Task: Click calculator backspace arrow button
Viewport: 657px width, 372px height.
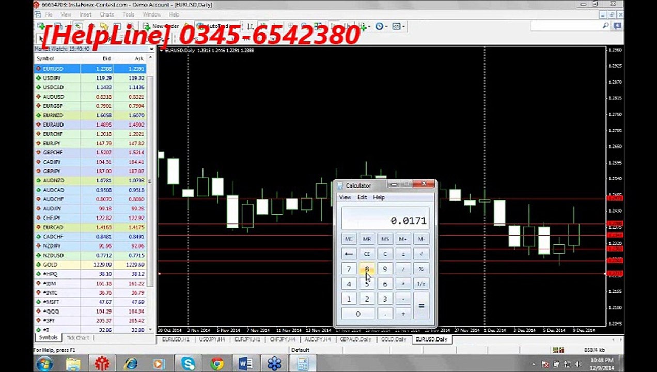Action: [349, 254]
